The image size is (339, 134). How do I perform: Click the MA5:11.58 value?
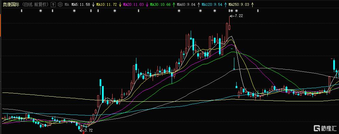pyautogui.click(x=81, y=4)
